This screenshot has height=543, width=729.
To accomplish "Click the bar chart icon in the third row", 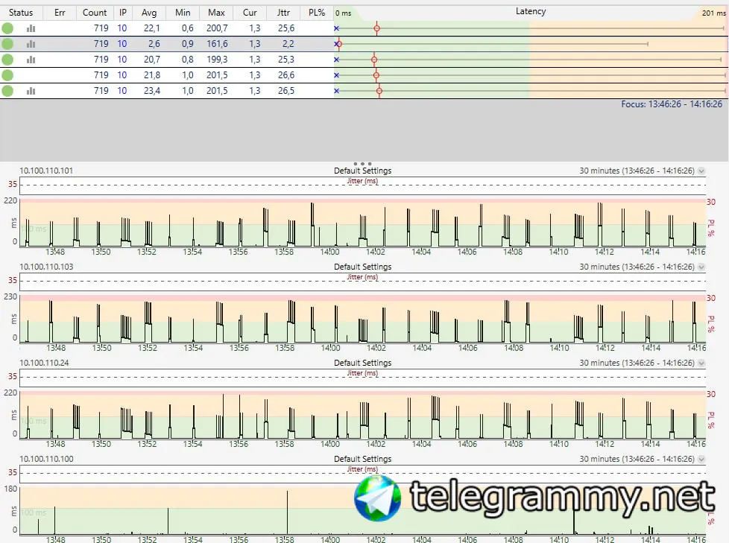I will click(x=31, y=60).
